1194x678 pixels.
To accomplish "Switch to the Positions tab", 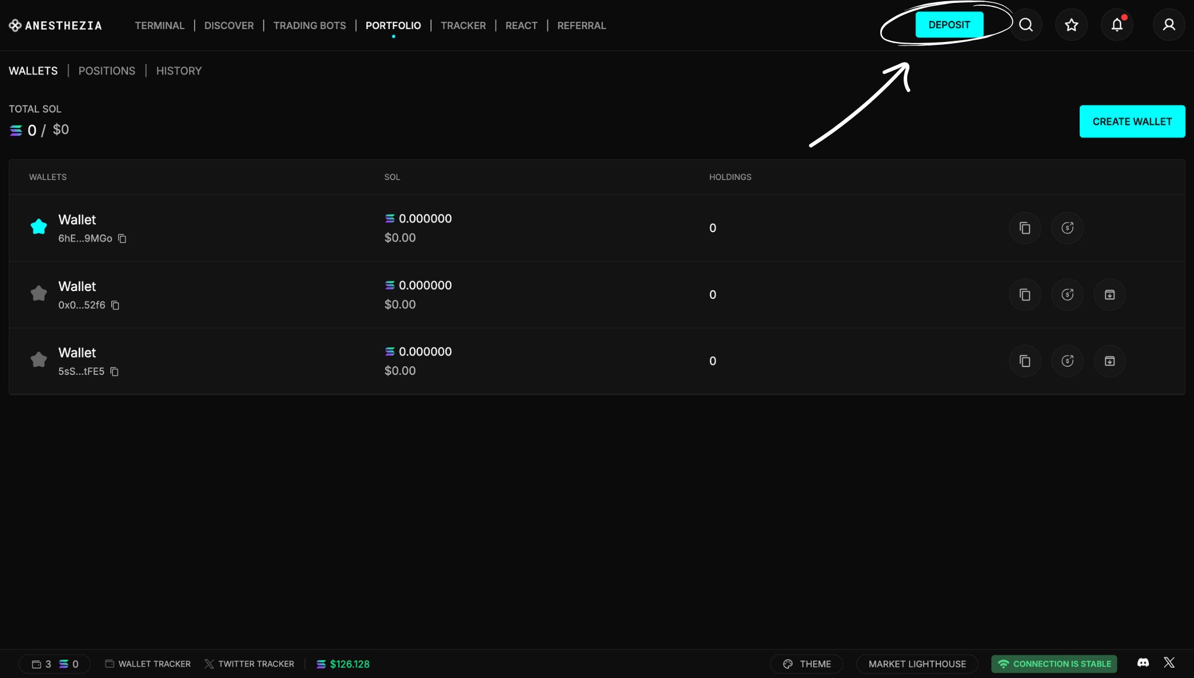I will [107, 71].
